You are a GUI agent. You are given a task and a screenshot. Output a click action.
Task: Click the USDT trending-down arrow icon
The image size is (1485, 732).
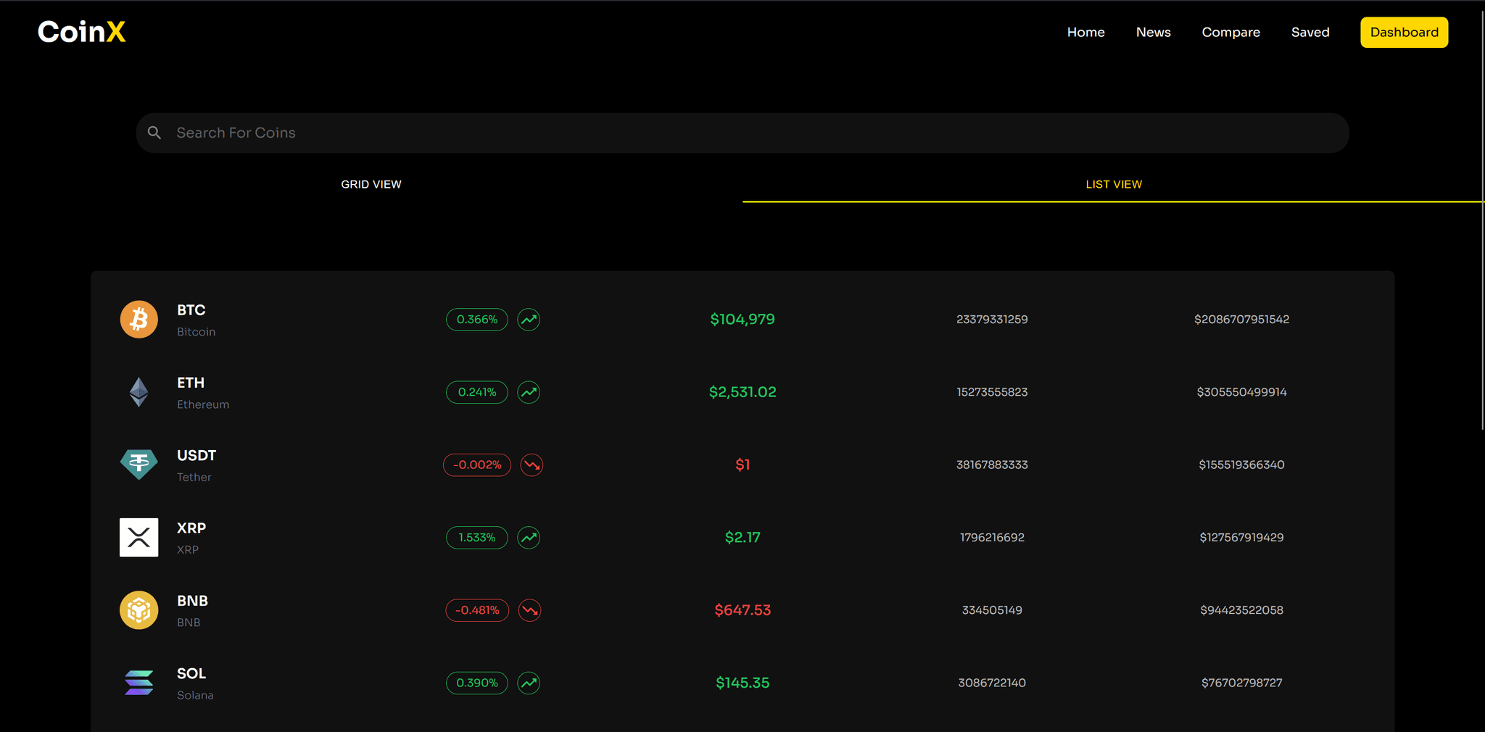click(x=531, y=465)
